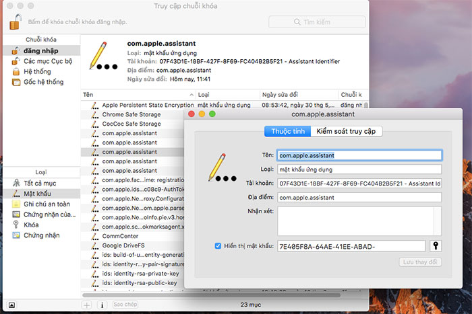This screenshot has width=472, height=314.
Task: Open password assistant key icon
Action: 436,246
